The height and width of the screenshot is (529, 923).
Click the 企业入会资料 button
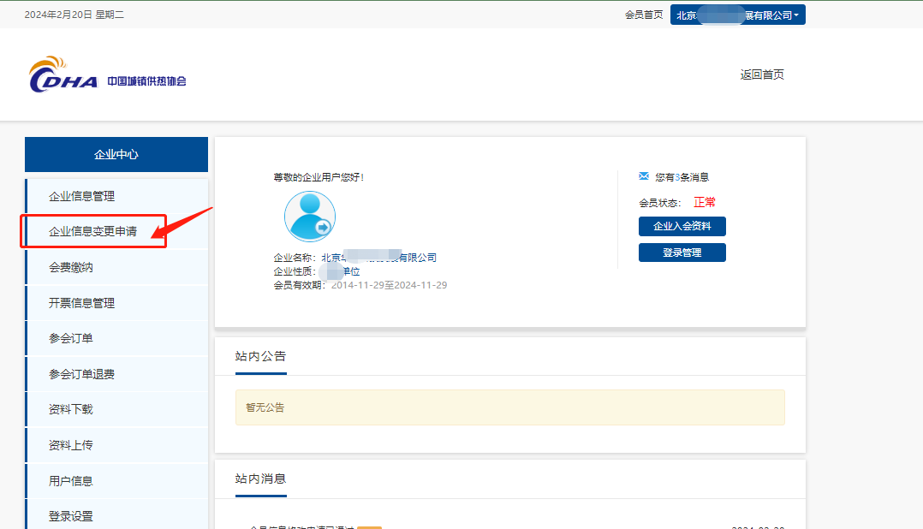[x=682, y=226]
